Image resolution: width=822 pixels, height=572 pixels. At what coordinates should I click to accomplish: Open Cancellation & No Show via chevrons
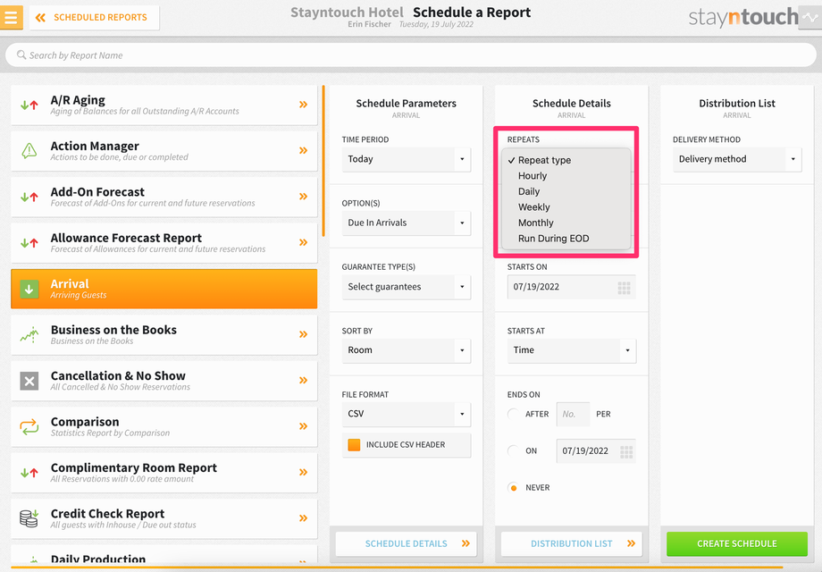coord(303,381)
